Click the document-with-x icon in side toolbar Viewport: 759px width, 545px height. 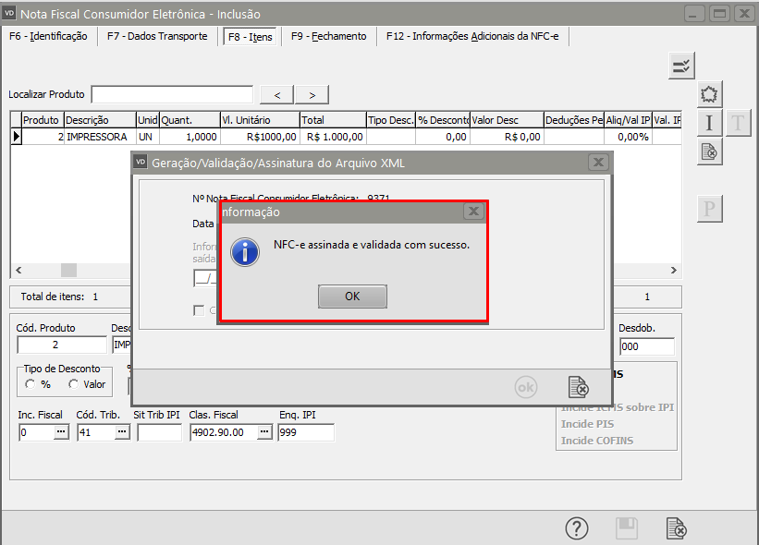(x=709, y=151)
